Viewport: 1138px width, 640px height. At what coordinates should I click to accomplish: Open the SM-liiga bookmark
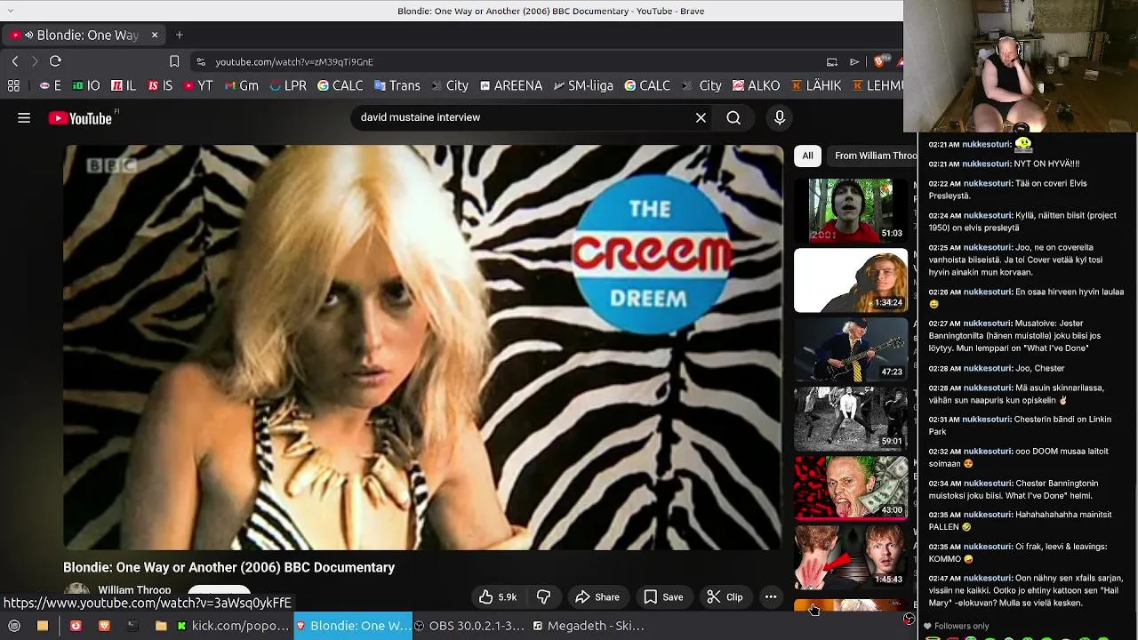[583, 85]
